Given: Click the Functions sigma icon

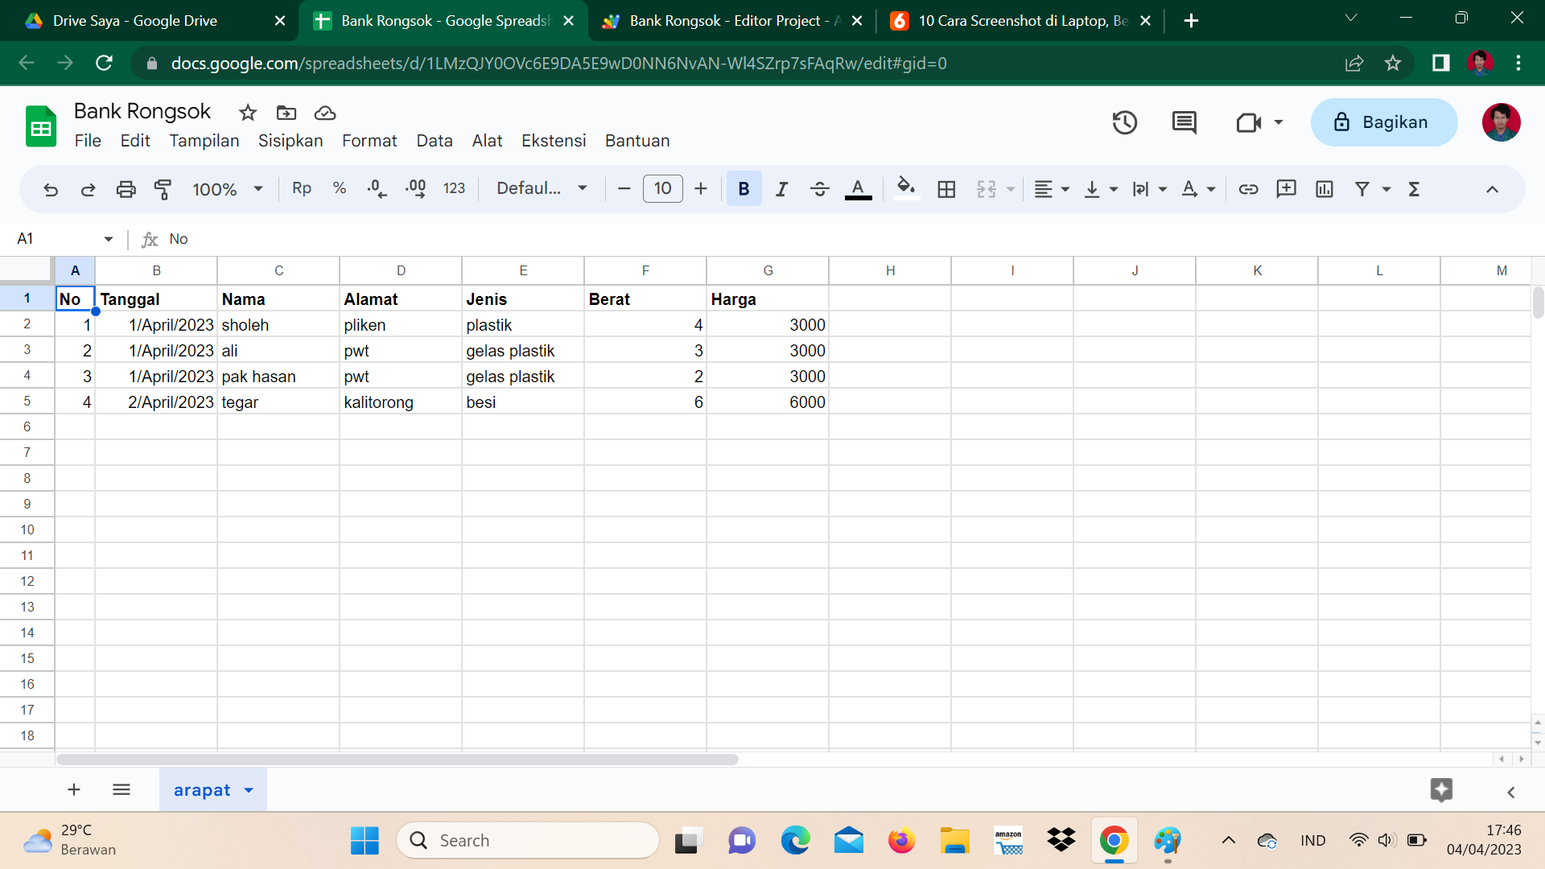Looking at the screenshot, I should click(1414, 189).
